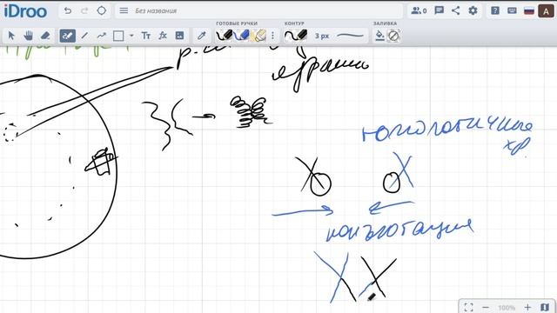Select the eyedropper color picker
Screen dimensions: 557x313
tap(202, 36)
